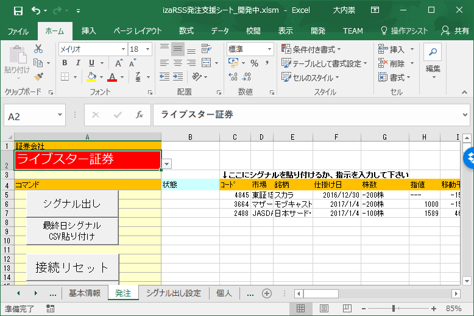Click the 共有 share button
The height and width of the screenshot is (316, 474).
455,31
